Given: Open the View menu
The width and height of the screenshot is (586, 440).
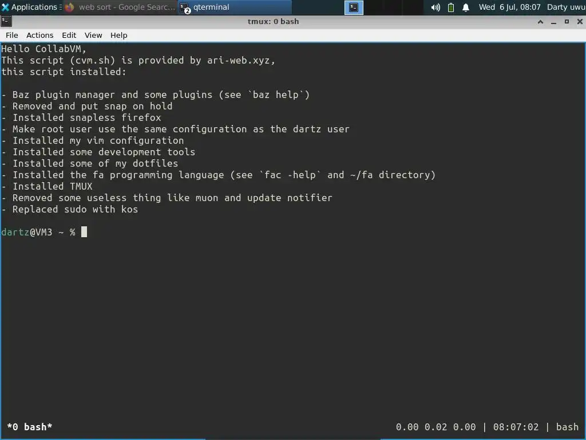Looking at the screenshot, I should [x=93, y=35].
